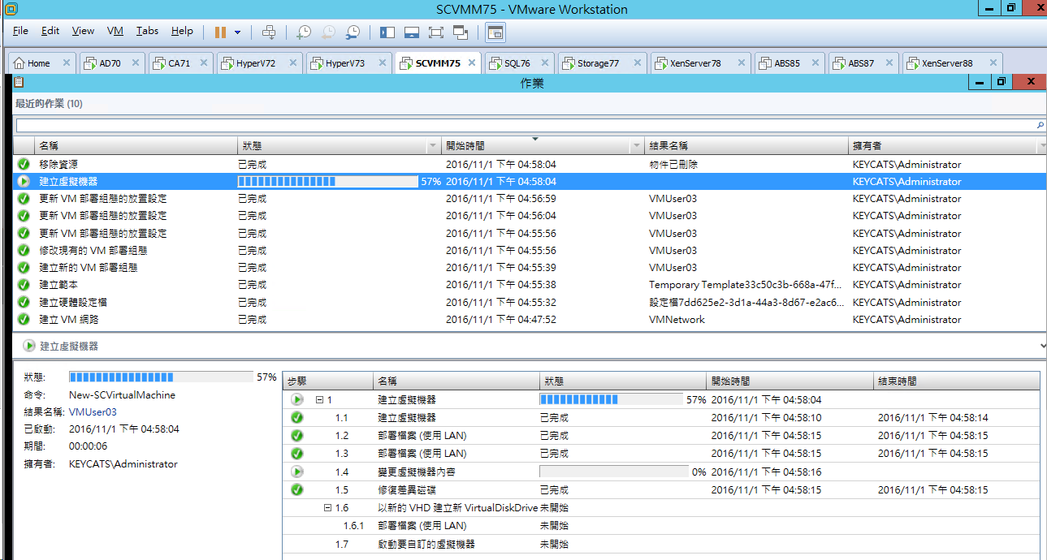1047x560 pixels.
Task: Open the Help menu
Action: (x=182, y=31)
